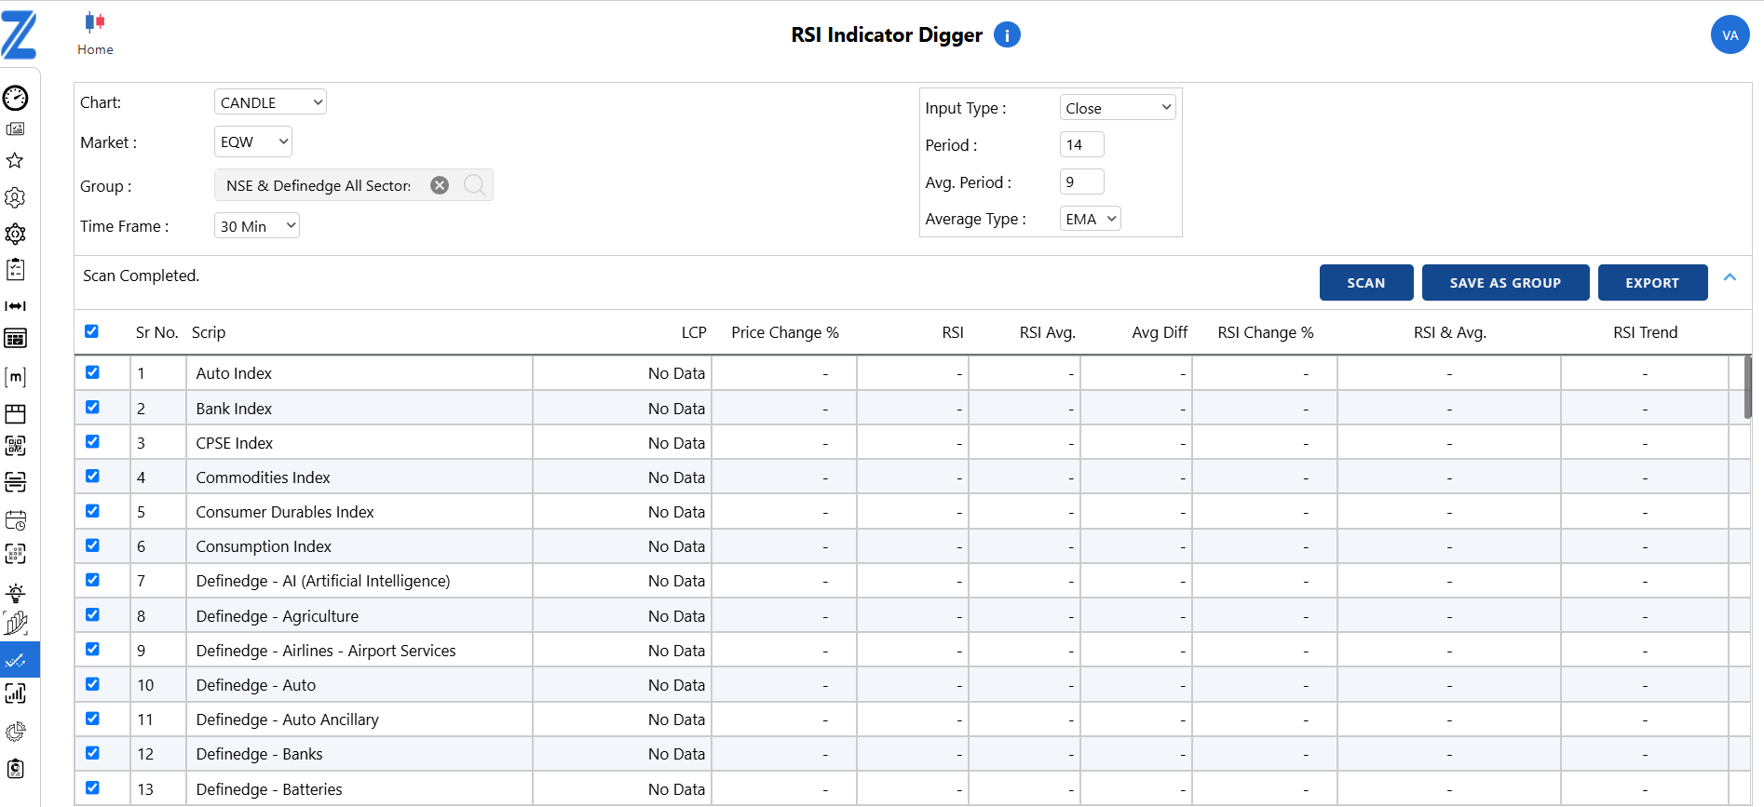Select Definedge - Airlines - Airport Services scrip
Viewport: 1764px width, 807px height.
click(x=326, y=651)
